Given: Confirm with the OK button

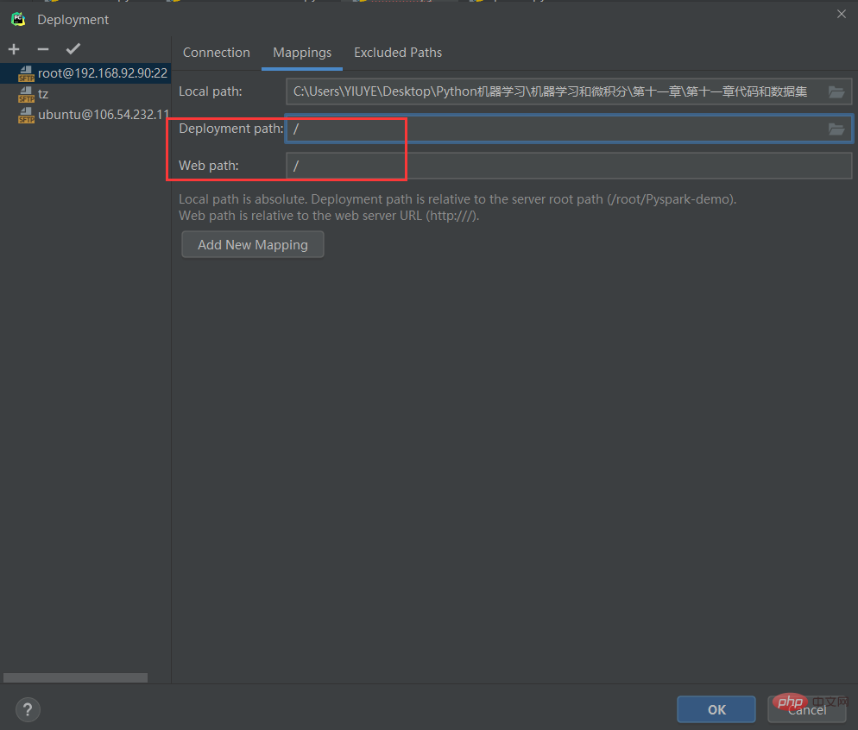Looking at the screenshot, I should pyautogui.click(x=716, y=709).
